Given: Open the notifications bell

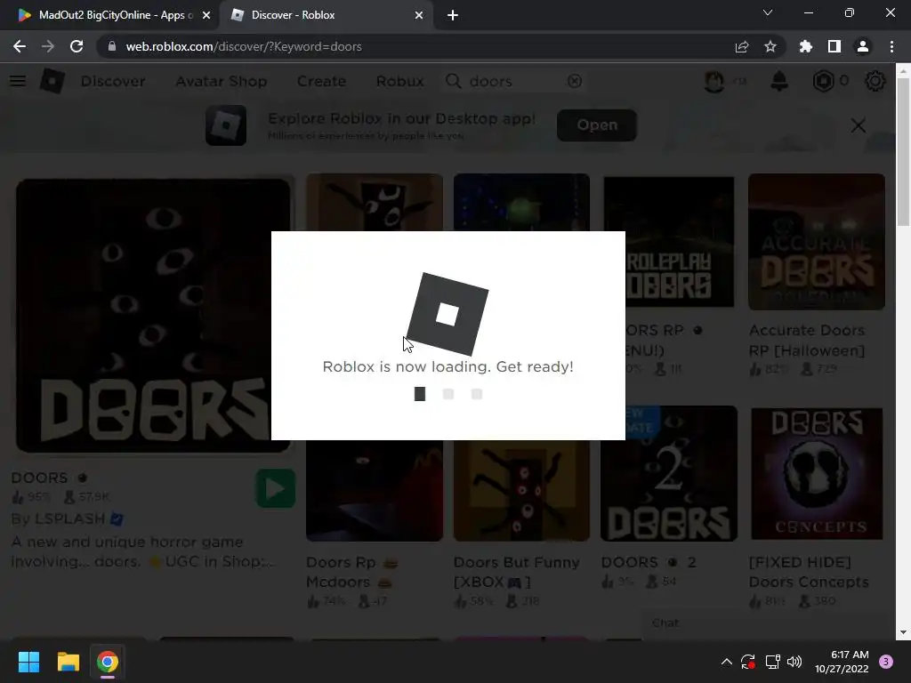Looking at the screenshot, I should click(779, 81).
